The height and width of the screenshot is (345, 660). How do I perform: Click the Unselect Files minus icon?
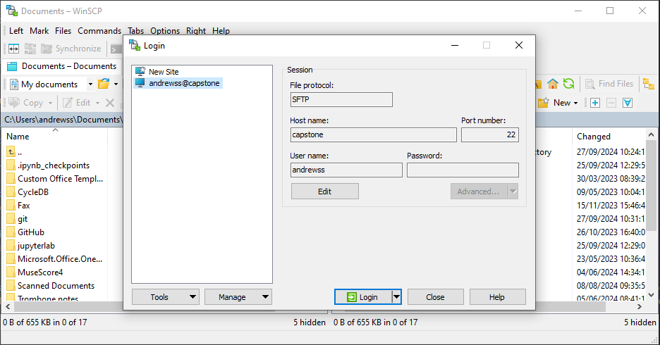click(x=611, y=103)
